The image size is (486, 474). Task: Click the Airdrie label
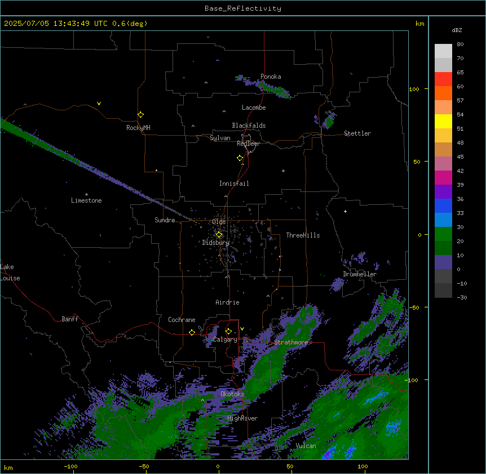227,302
